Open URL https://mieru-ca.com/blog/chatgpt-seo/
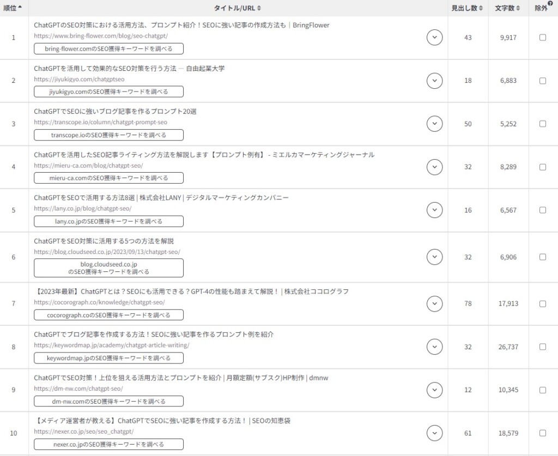Image resolution: width=558 pixels, height=456 pixels. [88, 166]
